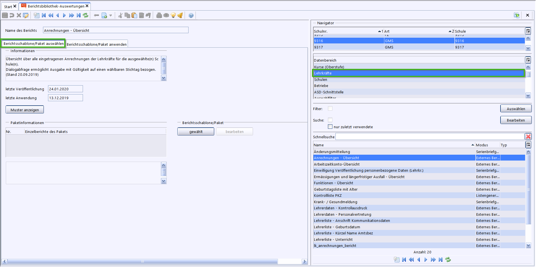Sort by Art column header

tap(419, 31)
